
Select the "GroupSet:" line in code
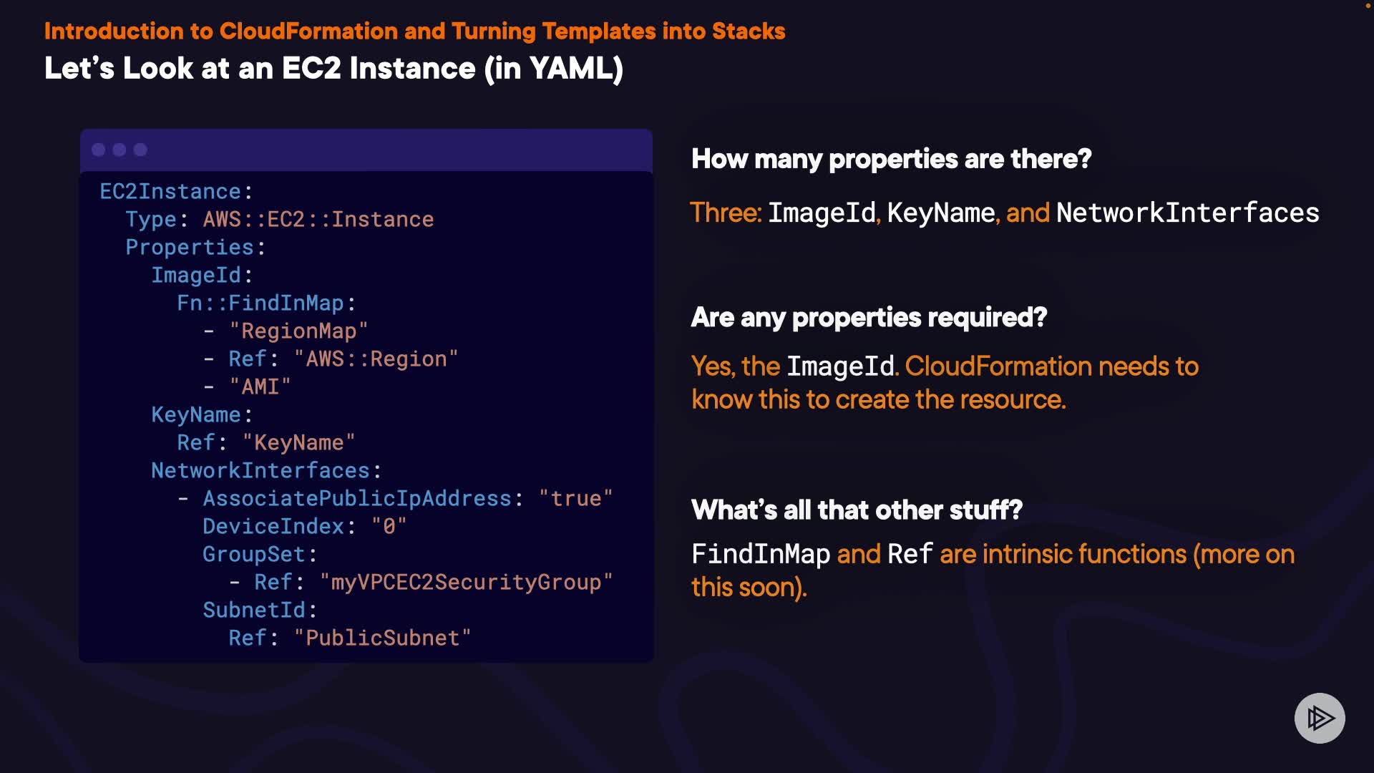(x=260, y=555)
